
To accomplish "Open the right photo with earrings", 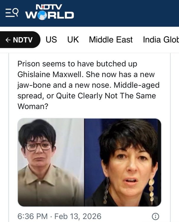I will [123, 162].
